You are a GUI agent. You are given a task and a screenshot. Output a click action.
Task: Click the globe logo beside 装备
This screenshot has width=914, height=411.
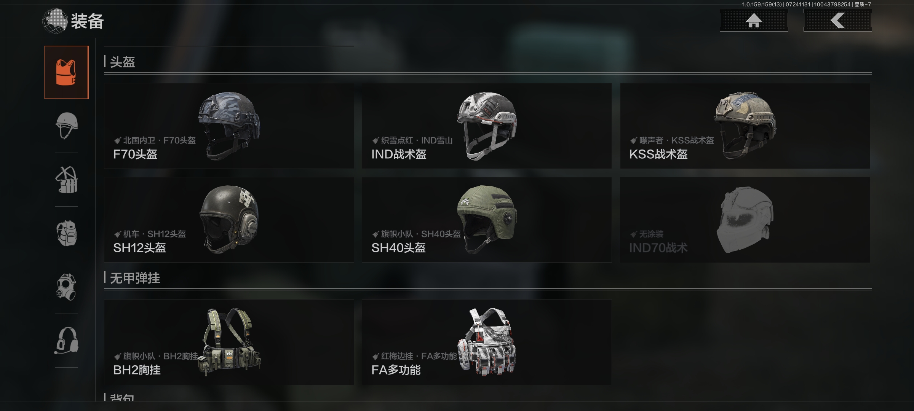(54, 21)
